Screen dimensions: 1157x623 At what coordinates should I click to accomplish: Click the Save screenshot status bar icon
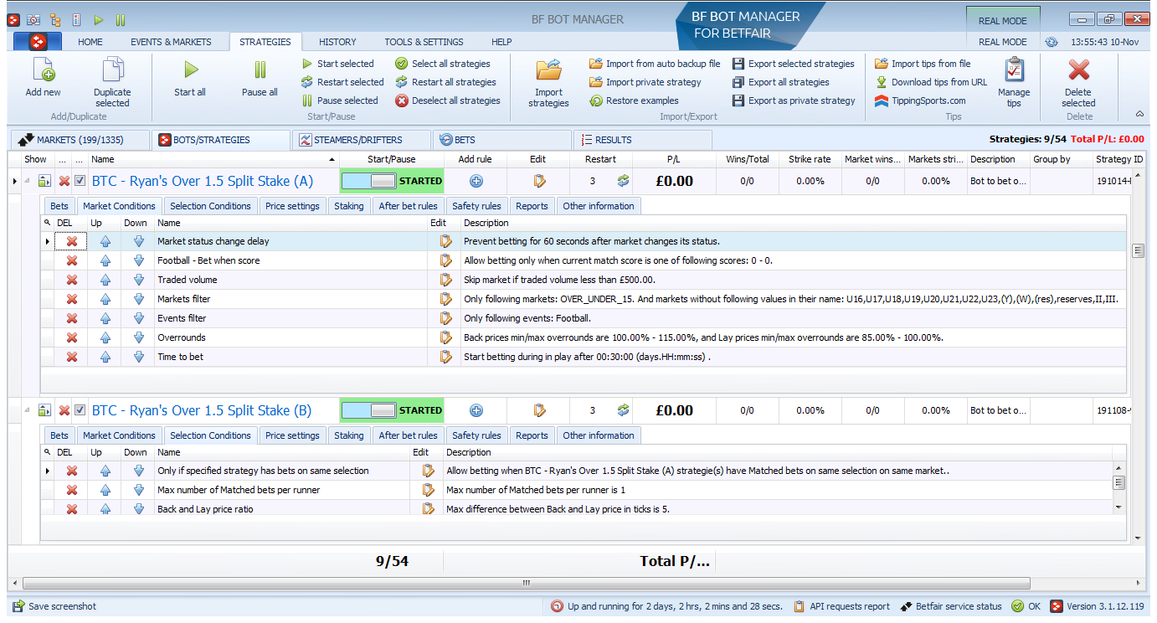(18, 606)
